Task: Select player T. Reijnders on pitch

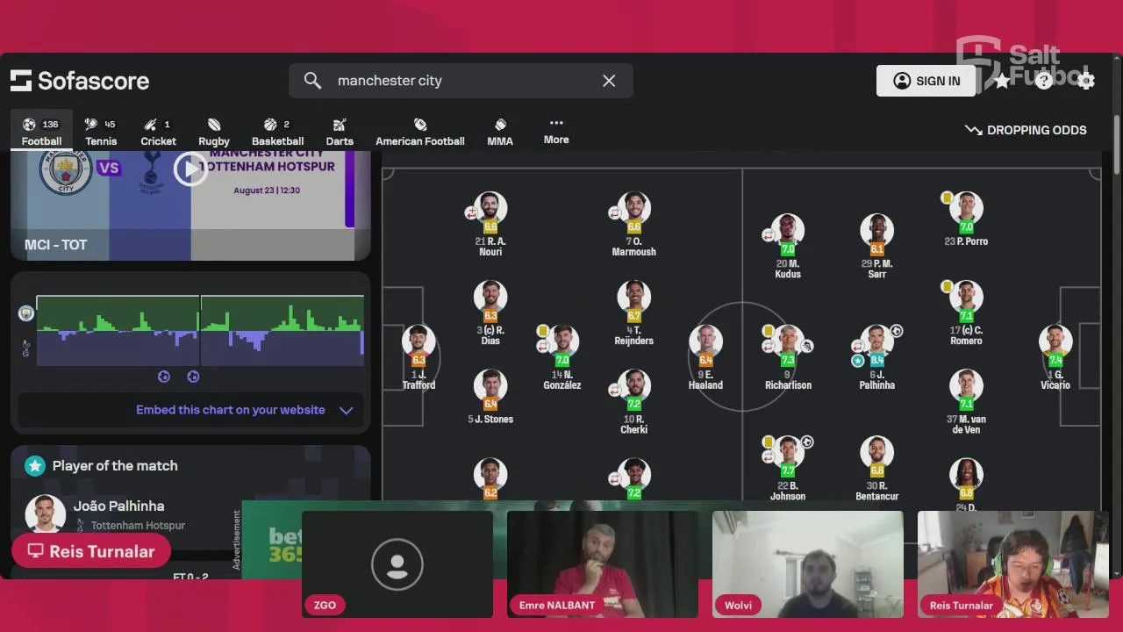Action: [x=633, y=313]
